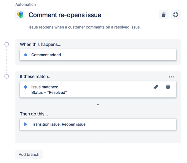Click the Comment re-opens issue title

tap(65, 15)
